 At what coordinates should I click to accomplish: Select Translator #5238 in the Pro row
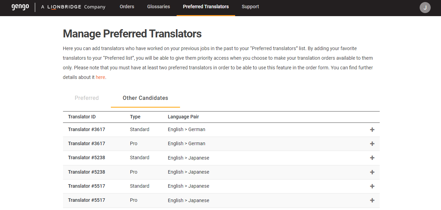(x=87, y=172)
